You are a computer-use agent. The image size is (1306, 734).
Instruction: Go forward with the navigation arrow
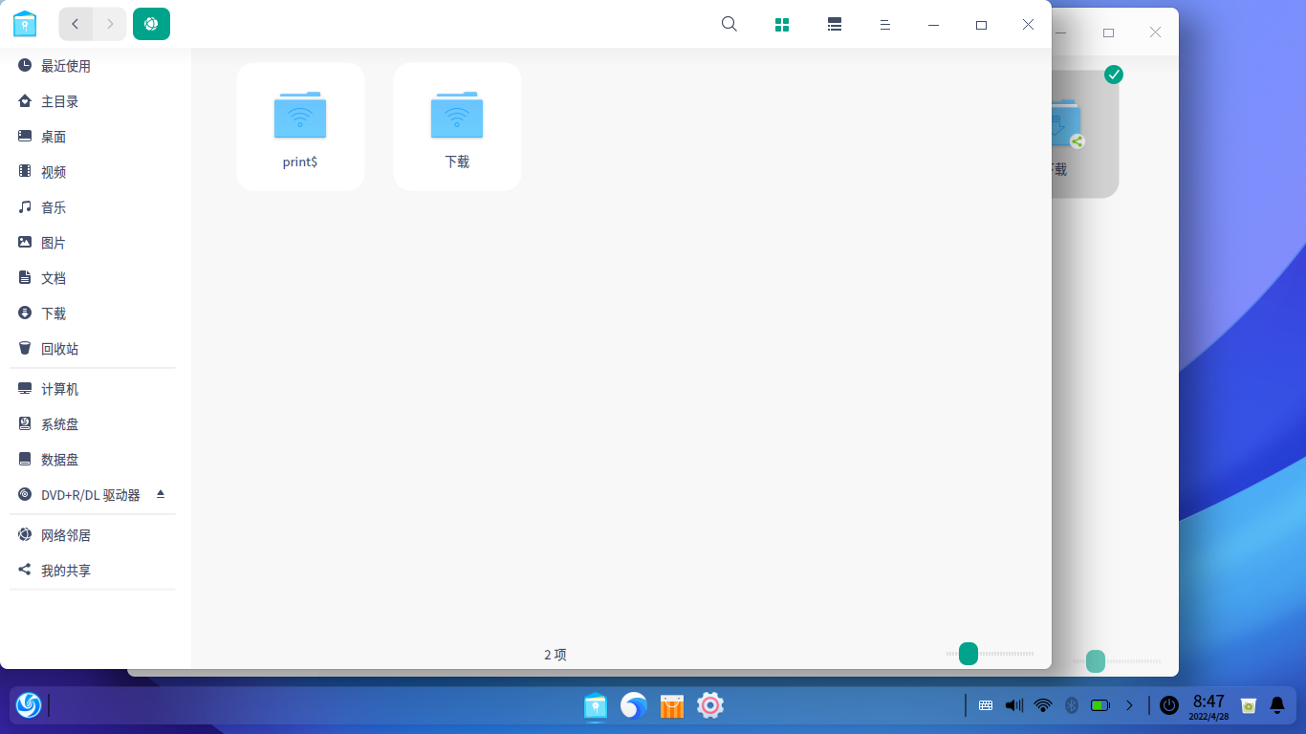click(109, 24)
